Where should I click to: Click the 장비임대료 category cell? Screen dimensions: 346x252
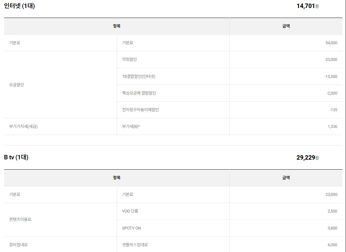pos(19,245)
